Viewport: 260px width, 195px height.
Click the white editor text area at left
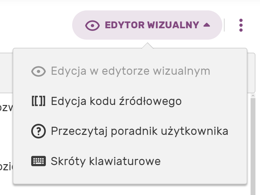pyautogui.click(x=6, y=136)
